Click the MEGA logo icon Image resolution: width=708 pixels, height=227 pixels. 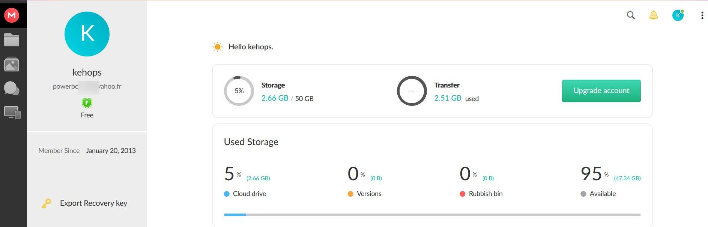12,15
